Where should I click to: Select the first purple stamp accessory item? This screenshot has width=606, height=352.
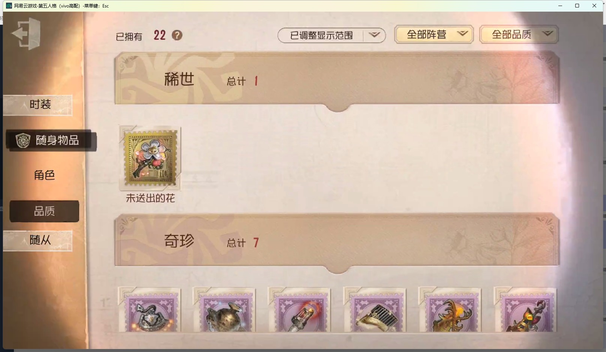(x=150, y=310)
